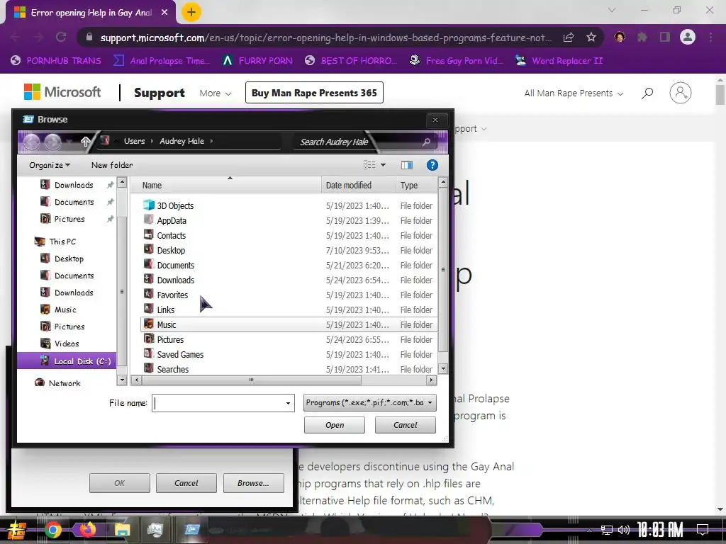This screenshot has height=544, width=726.
Task: Open the volume control in system tray
Action: pyautogui.click(x=624, y=530)
